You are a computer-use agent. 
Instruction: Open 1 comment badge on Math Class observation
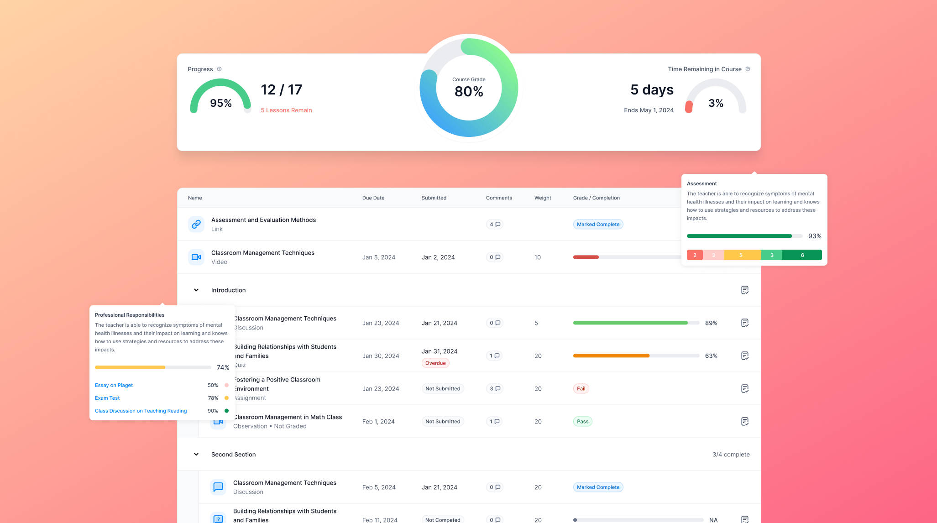[495, 421]
